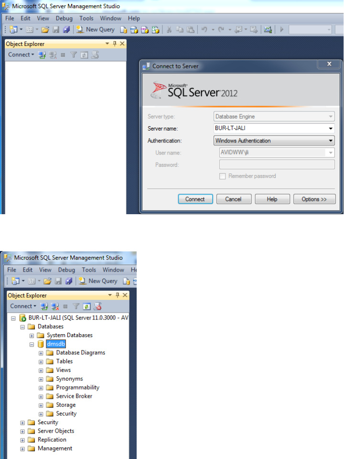Click Activity Monitor icon in upper toolbar
This screenshot has width=344, height=459.
[x=268, y=30]
